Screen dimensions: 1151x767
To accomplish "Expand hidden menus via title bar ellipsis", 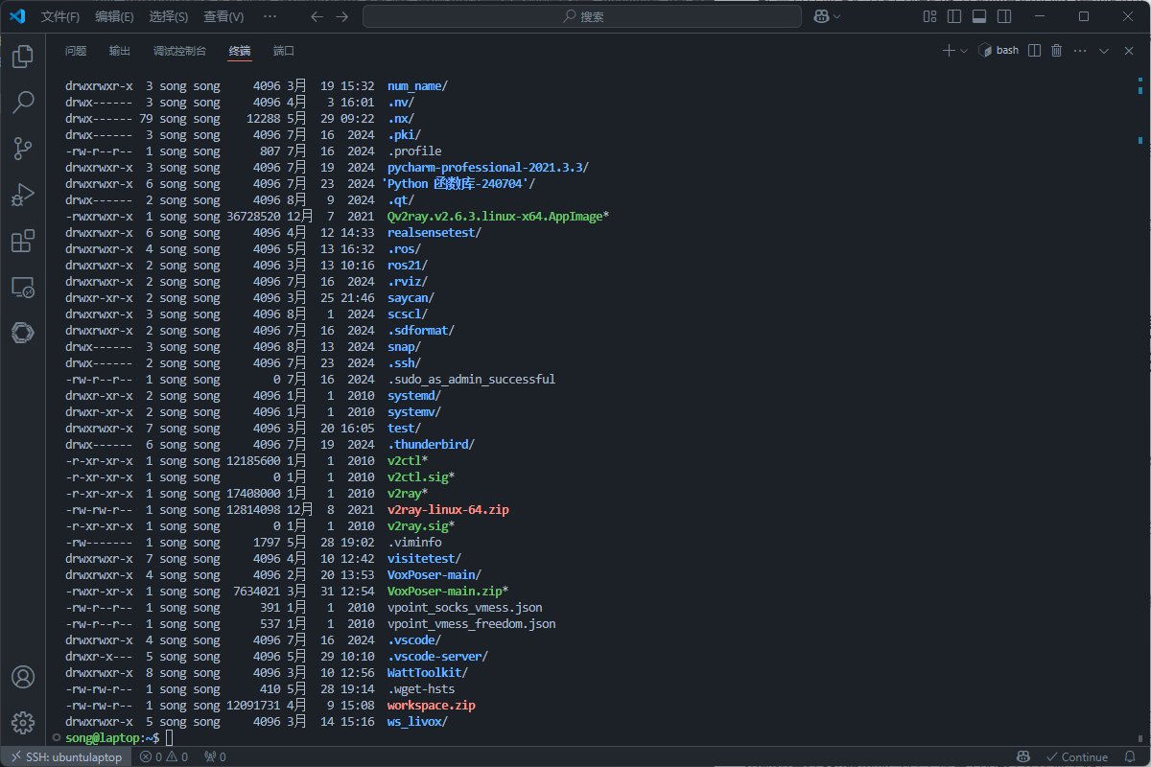I will pyautogui.click(x=270, y=16).
